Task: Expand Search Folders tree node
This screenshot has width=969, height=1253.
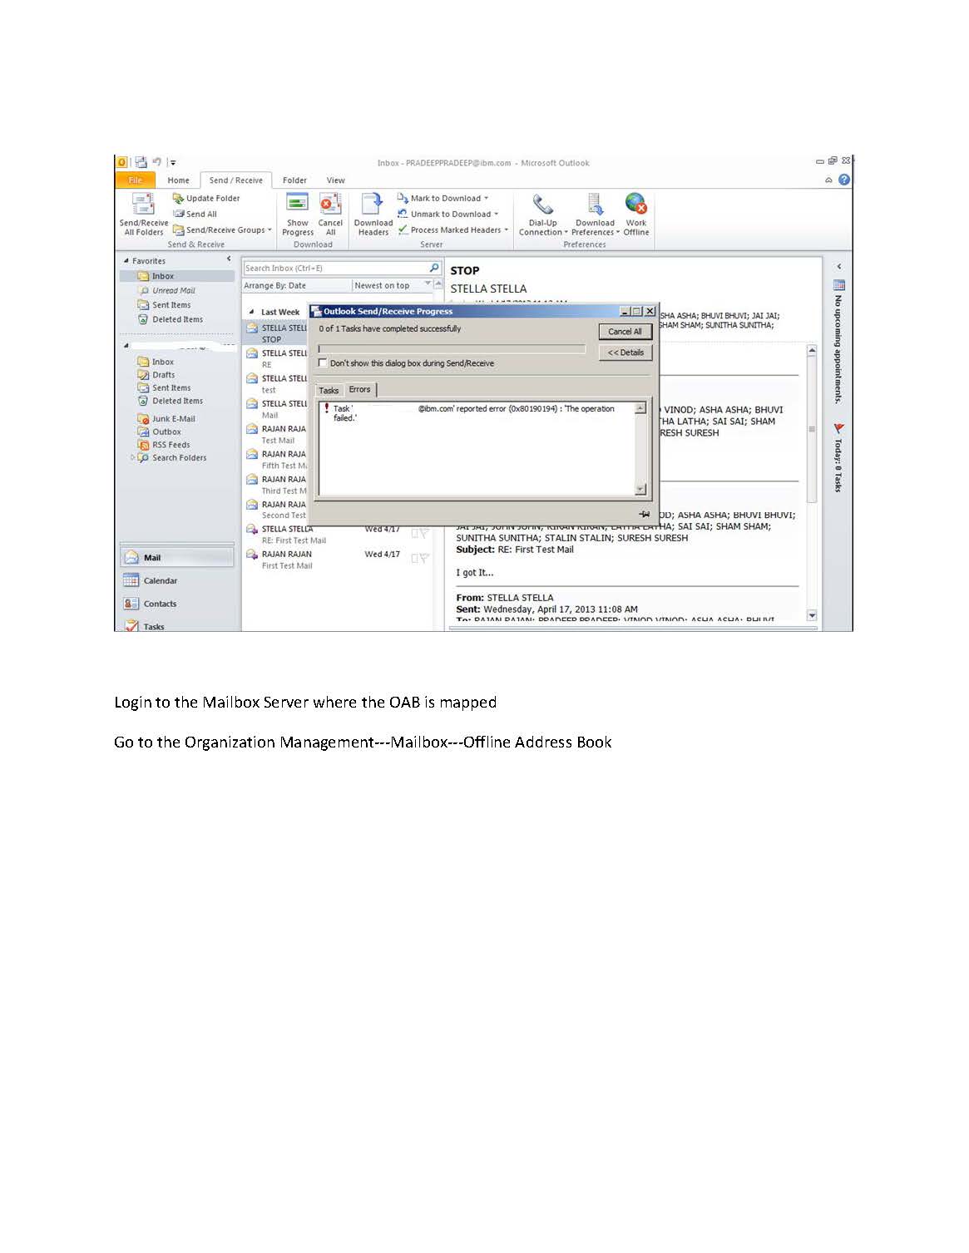Action: (132, 457)
